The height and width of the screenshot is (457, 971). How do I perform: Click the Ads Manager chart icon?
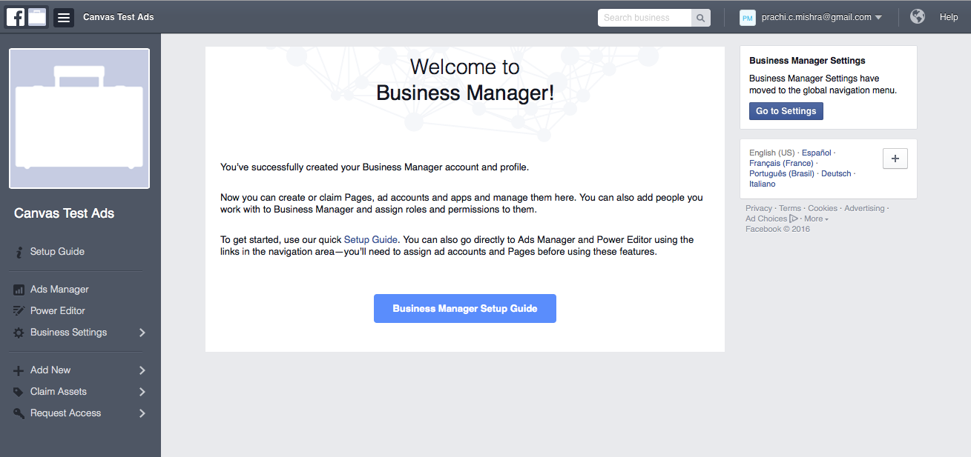pyautogui.click(x=19, y=290)
